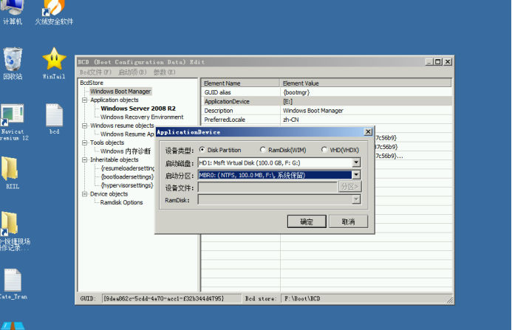Click the 取消 button in ApplicationDevice dialog
Image resolution: width=512 pixels, height=330 pixels.
click(x=347, y=221)
